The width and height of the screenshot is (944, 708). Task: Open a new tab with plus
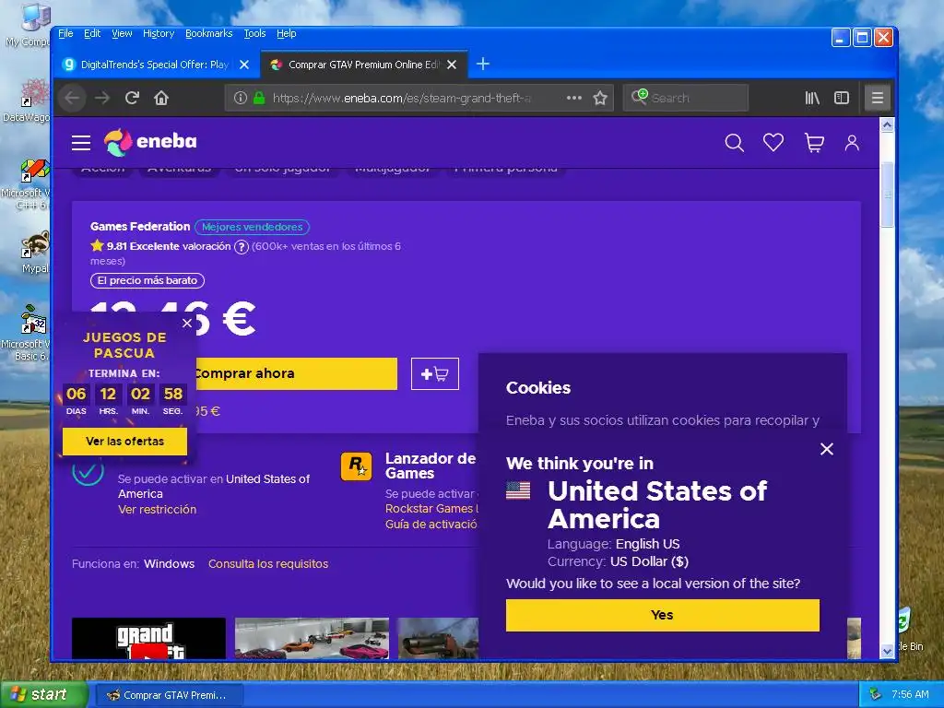tap(483, 64)
